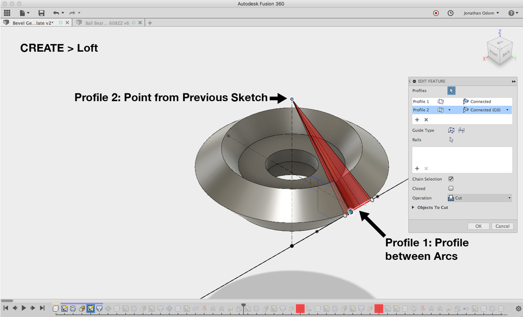The image size is (523, 317).
Task: Select the blue-highlighted sketch feature in timeline
Action: click(x=90, y=309)
